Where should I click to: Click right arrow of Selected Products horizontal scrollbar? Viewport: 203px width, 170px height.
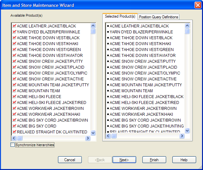(x=182, y=136)
